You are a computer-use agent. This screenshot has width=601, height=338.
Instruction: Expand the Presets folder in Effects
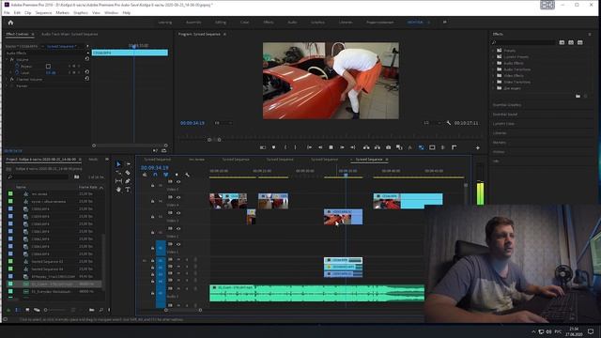pos(493,51)
